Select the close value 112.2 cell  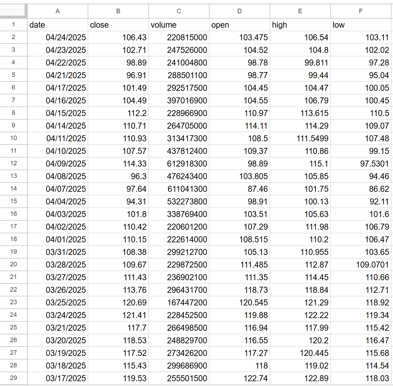(118, 113)
